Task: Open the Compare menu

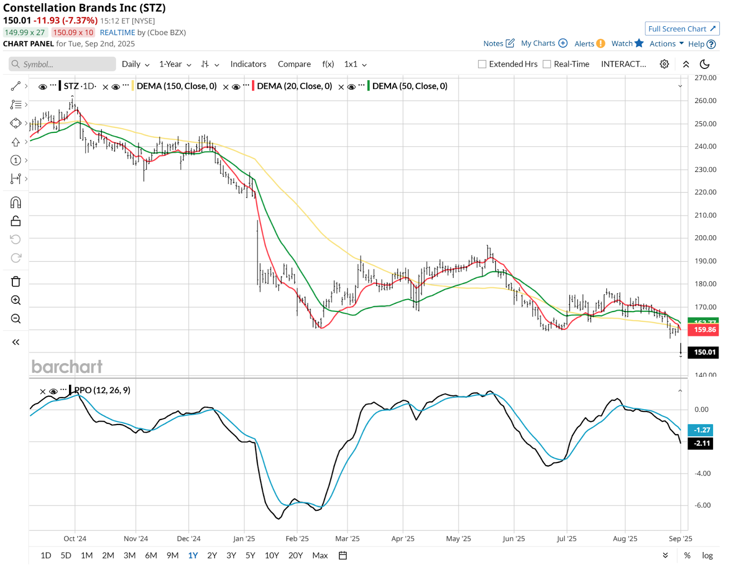Action: [294, 64]
